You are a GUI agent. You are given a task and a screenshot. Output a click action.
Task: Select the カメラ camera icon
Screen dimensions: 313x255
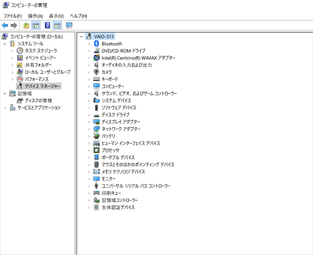pos(97,72)
